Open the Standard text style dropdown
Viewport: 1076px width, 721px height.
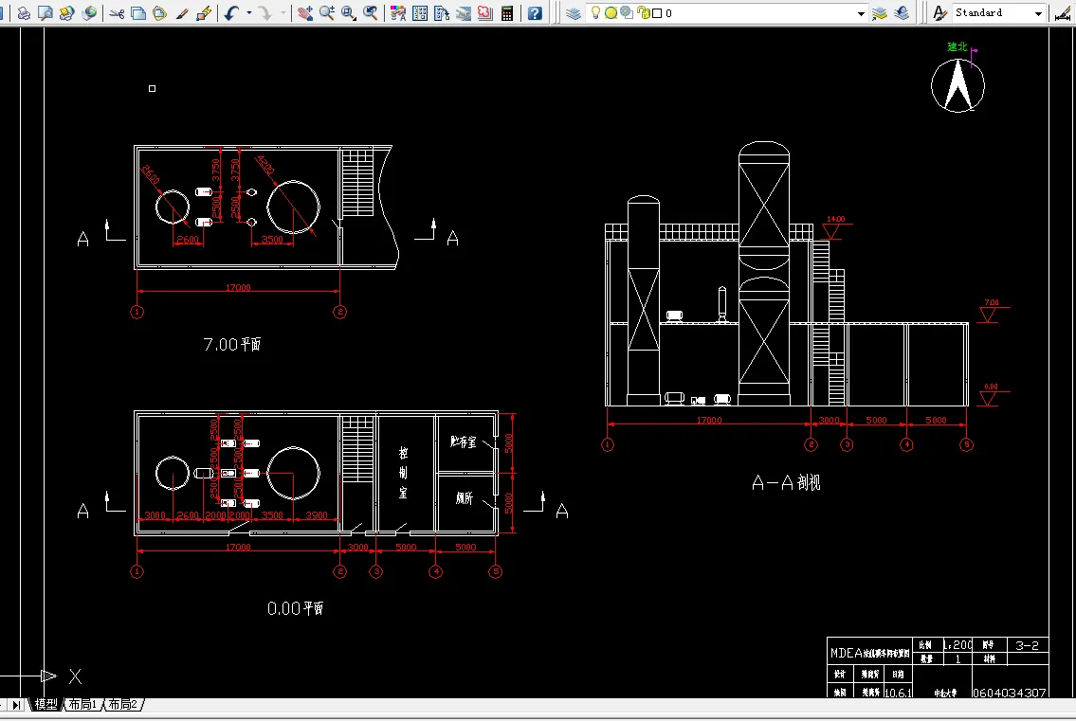1038,13
